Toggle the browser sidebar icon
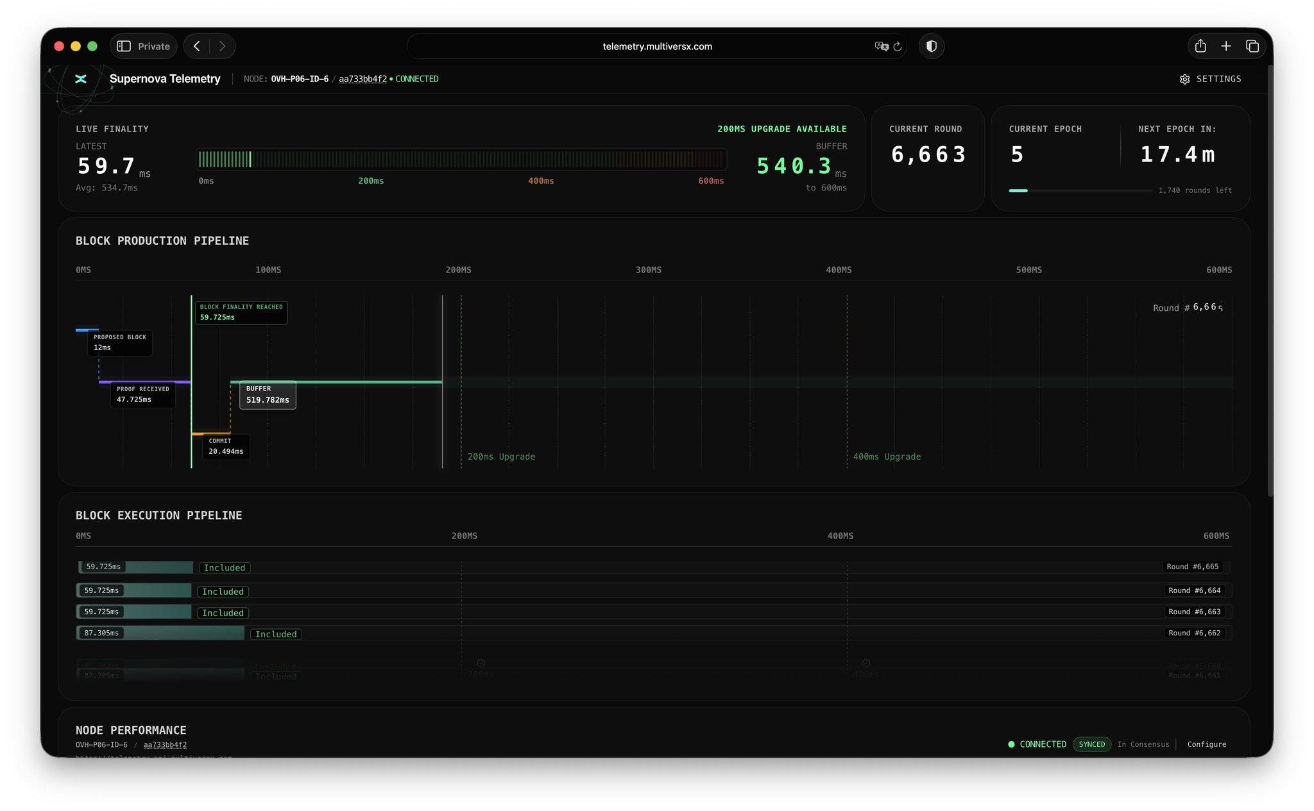Screen dimensions: 1314x811 124,46
